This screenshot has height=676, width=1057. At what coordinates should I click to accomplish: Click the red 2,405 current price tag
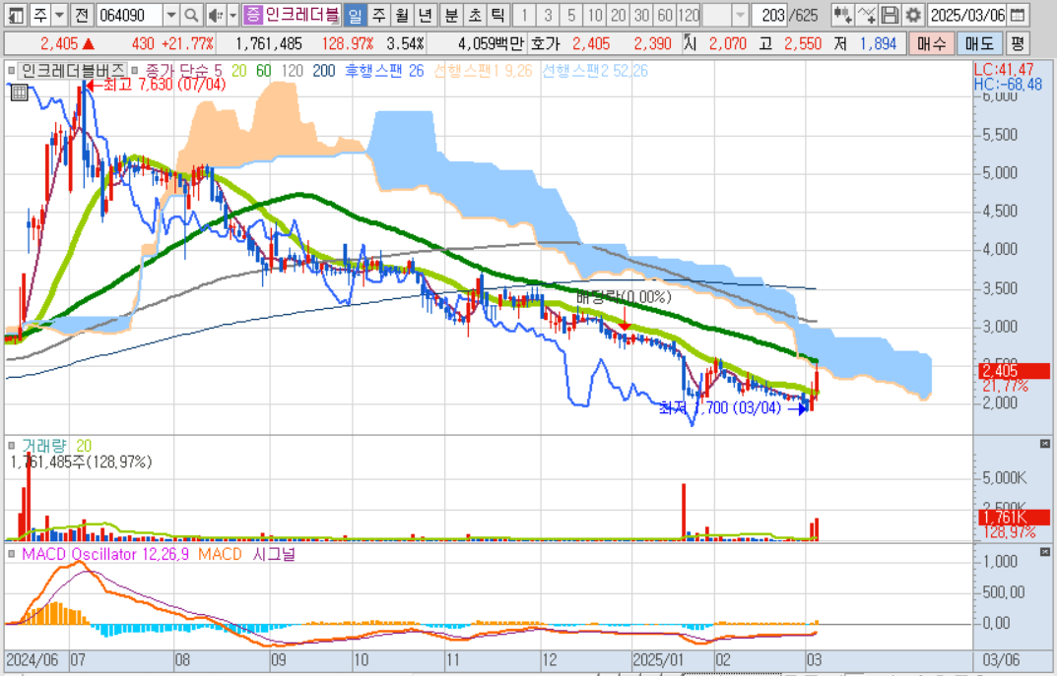point(1015,370)
